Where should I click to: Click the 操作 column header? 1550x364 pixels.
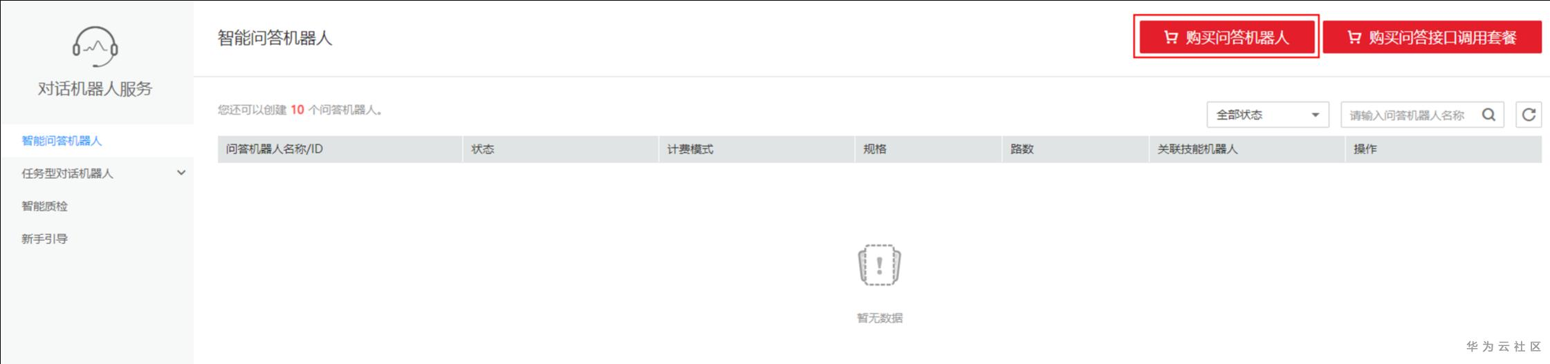point(1365,149)
